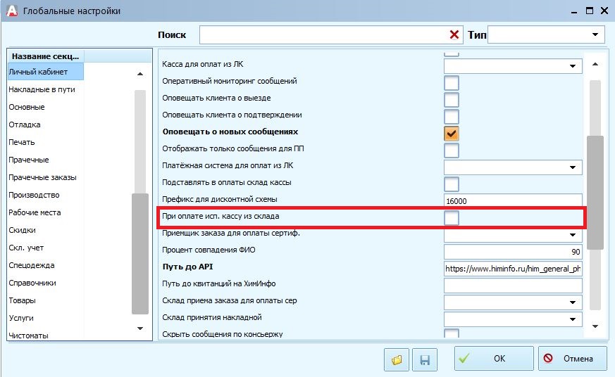Image resolution: width=615 pixels, height=377 pixels.
Task: Click sections list scrollbar up arrow
Action: pos(140,74)
